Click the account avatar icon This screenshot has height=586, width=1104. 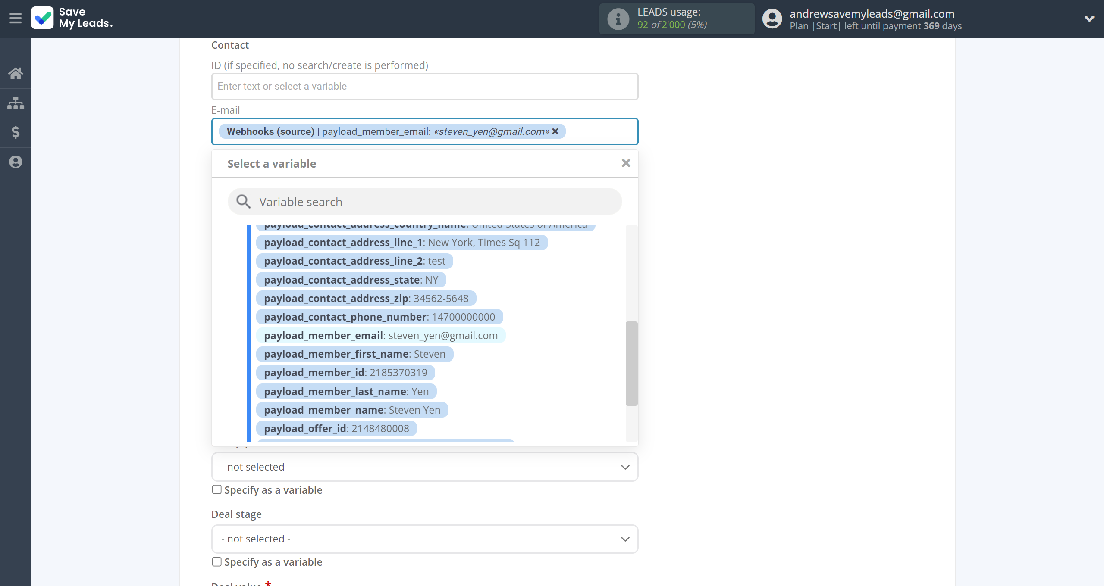tap(772, 19)
